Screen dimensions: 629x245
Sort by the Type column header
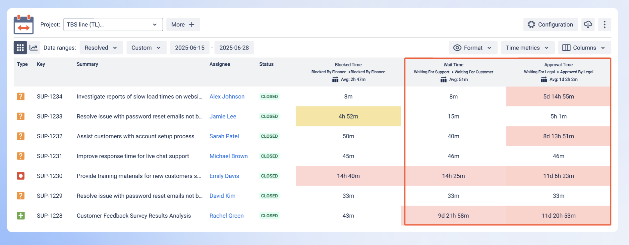pos(22,64)
